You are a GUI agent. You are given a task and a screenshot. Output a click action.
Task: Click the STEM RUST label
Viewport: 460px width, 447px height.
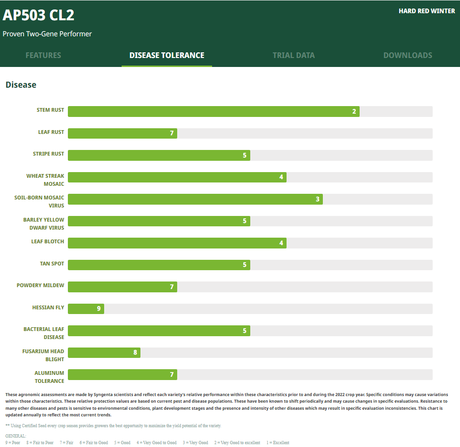click(x=50, y=110)
